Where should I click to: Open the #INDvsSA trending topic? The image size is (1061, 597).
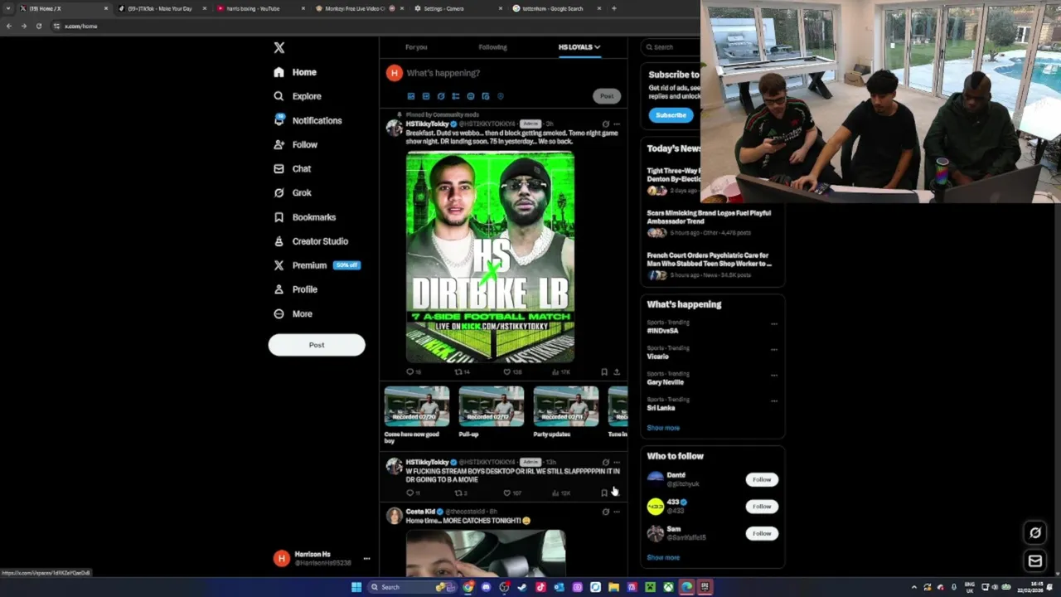662,331
